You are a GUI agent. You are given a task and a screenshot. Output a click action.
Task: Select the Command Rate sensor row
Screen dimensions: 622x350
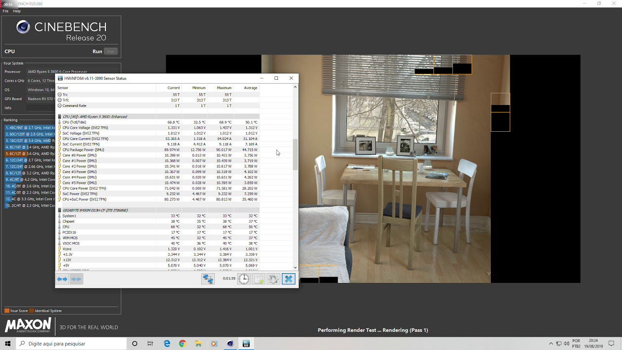(158, 105)
